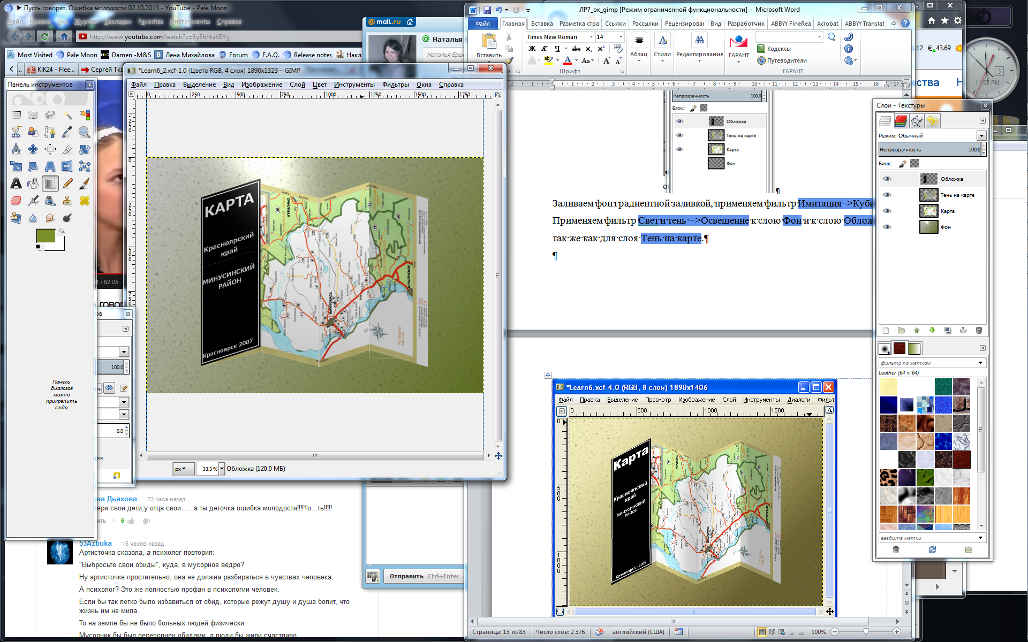Screen dimensions: 1028x642
Task: Select the Perspective tool in toolbox
Action: (50, 166)
